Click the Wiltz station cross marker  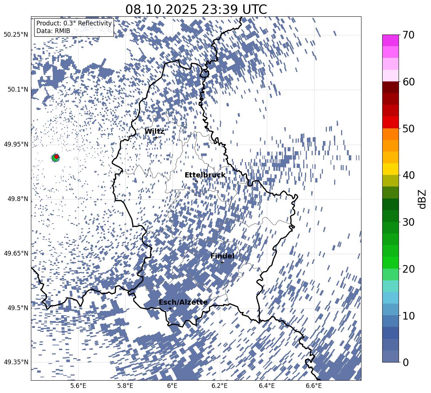pos(156,137)
